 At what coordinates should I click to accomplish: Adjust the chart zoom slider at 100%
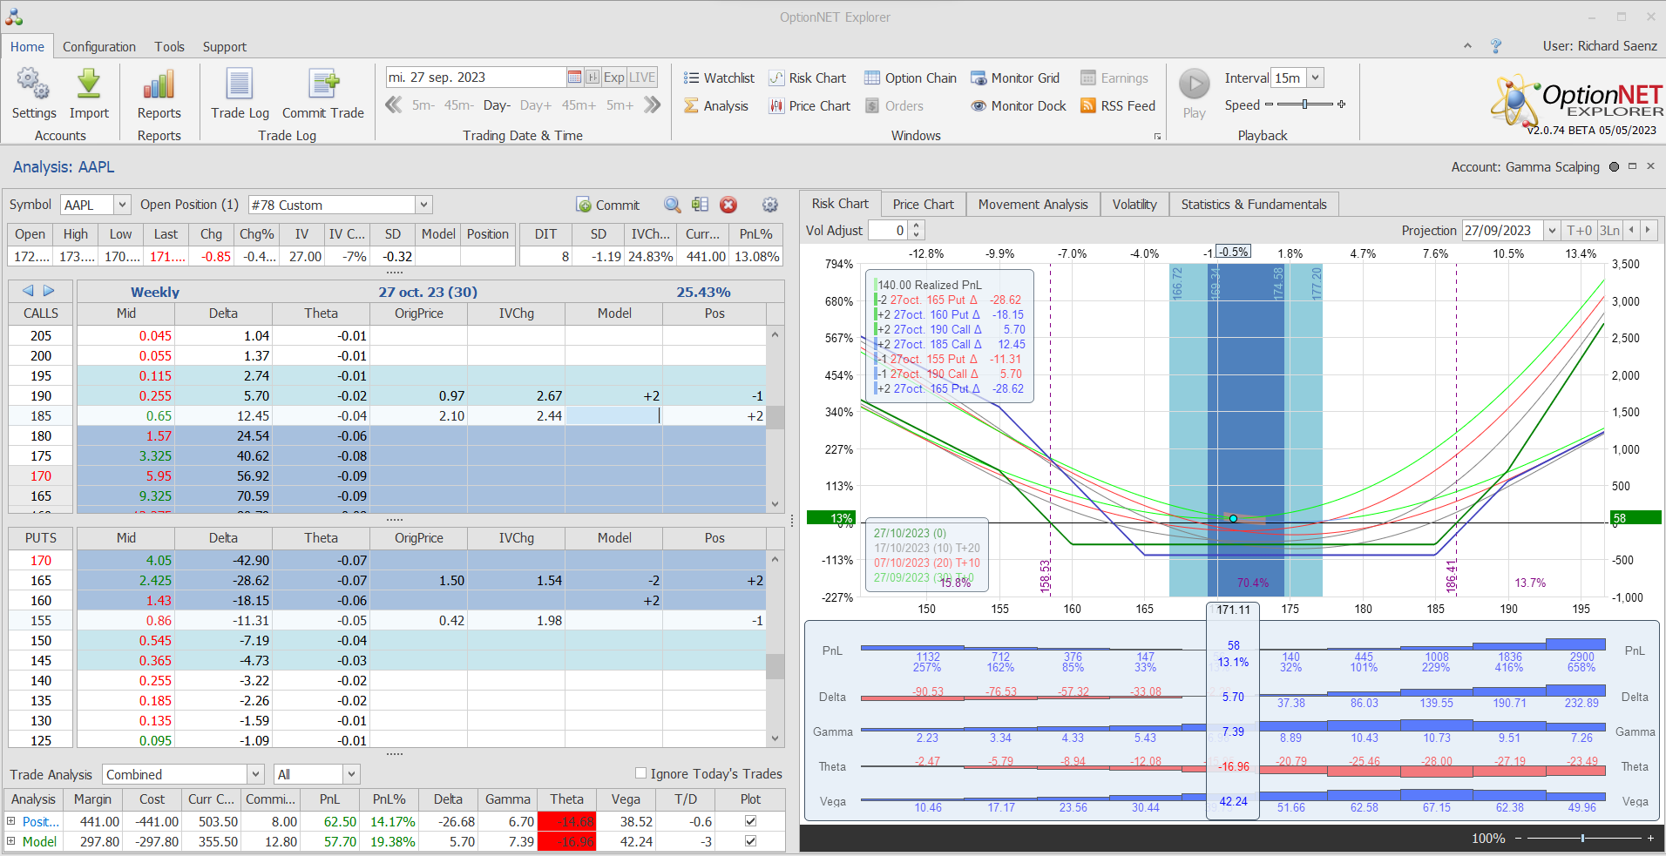(x=1582, y=838)
